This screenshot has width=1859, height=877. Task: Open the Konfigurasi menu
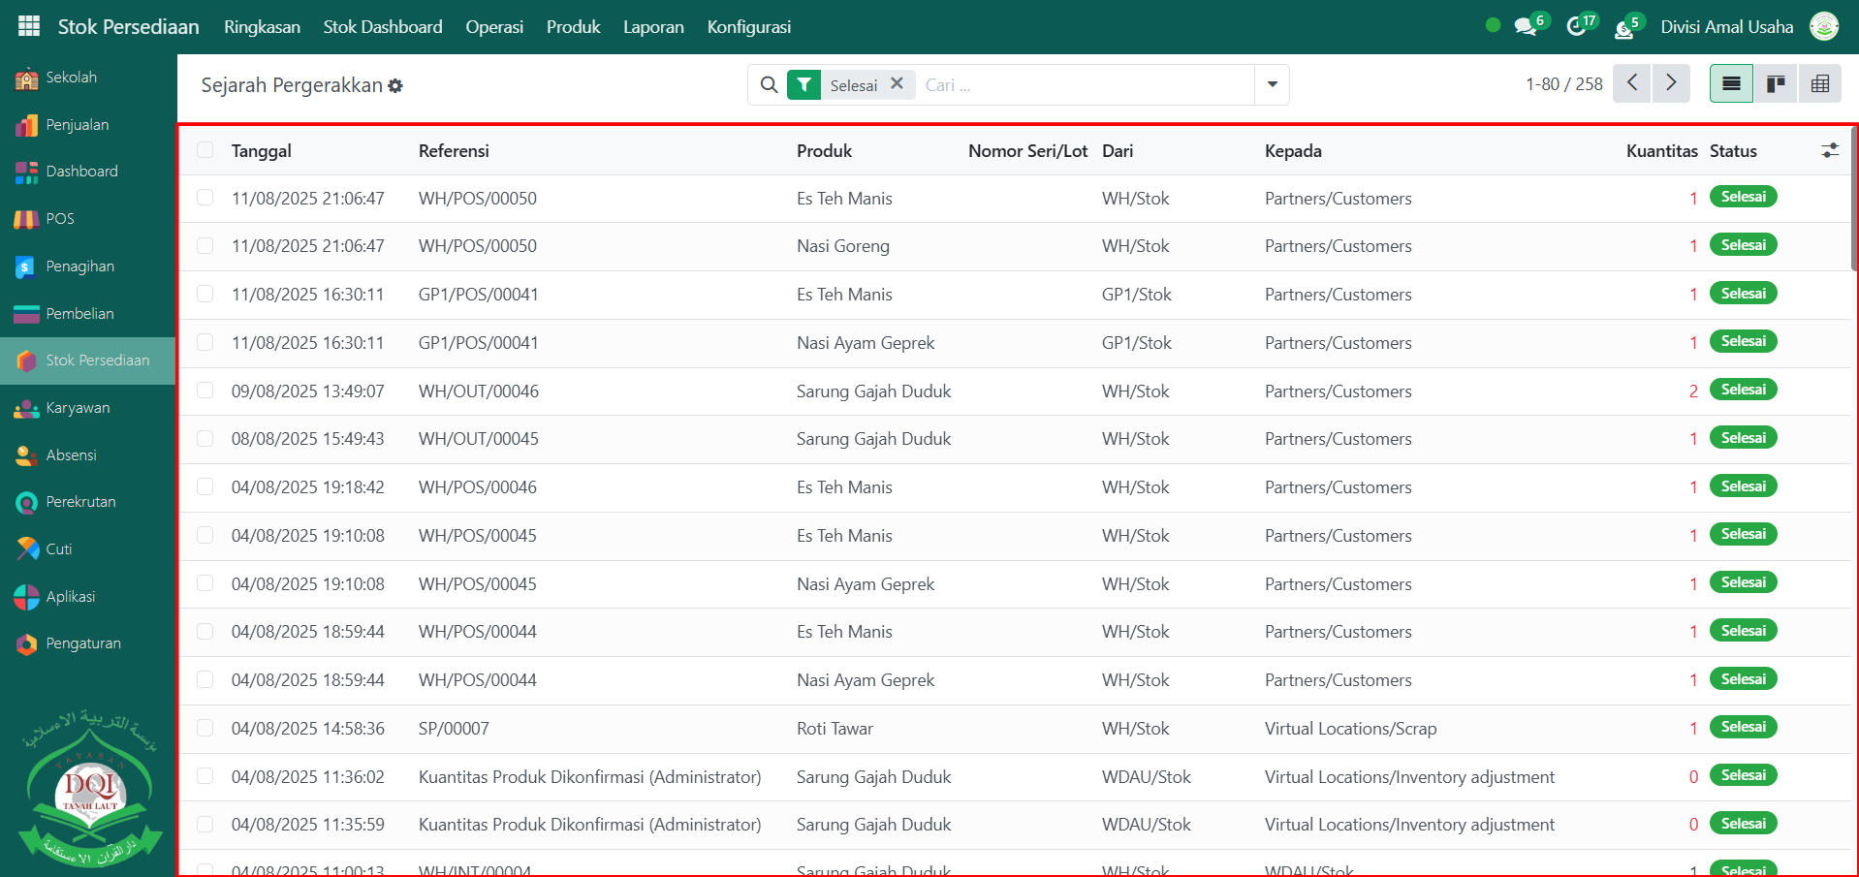pyautogui.click(x=748, y=26)
